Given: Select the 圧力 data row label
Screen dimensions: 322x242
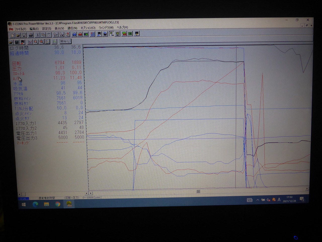Looking at the screenshot, I should pos(17,69).
